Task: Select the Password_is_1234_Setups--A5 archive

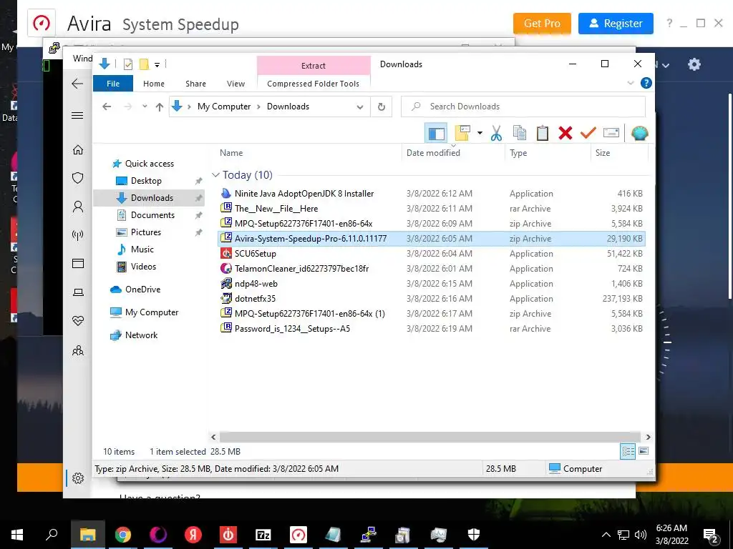Action: (x=432, y=328)
